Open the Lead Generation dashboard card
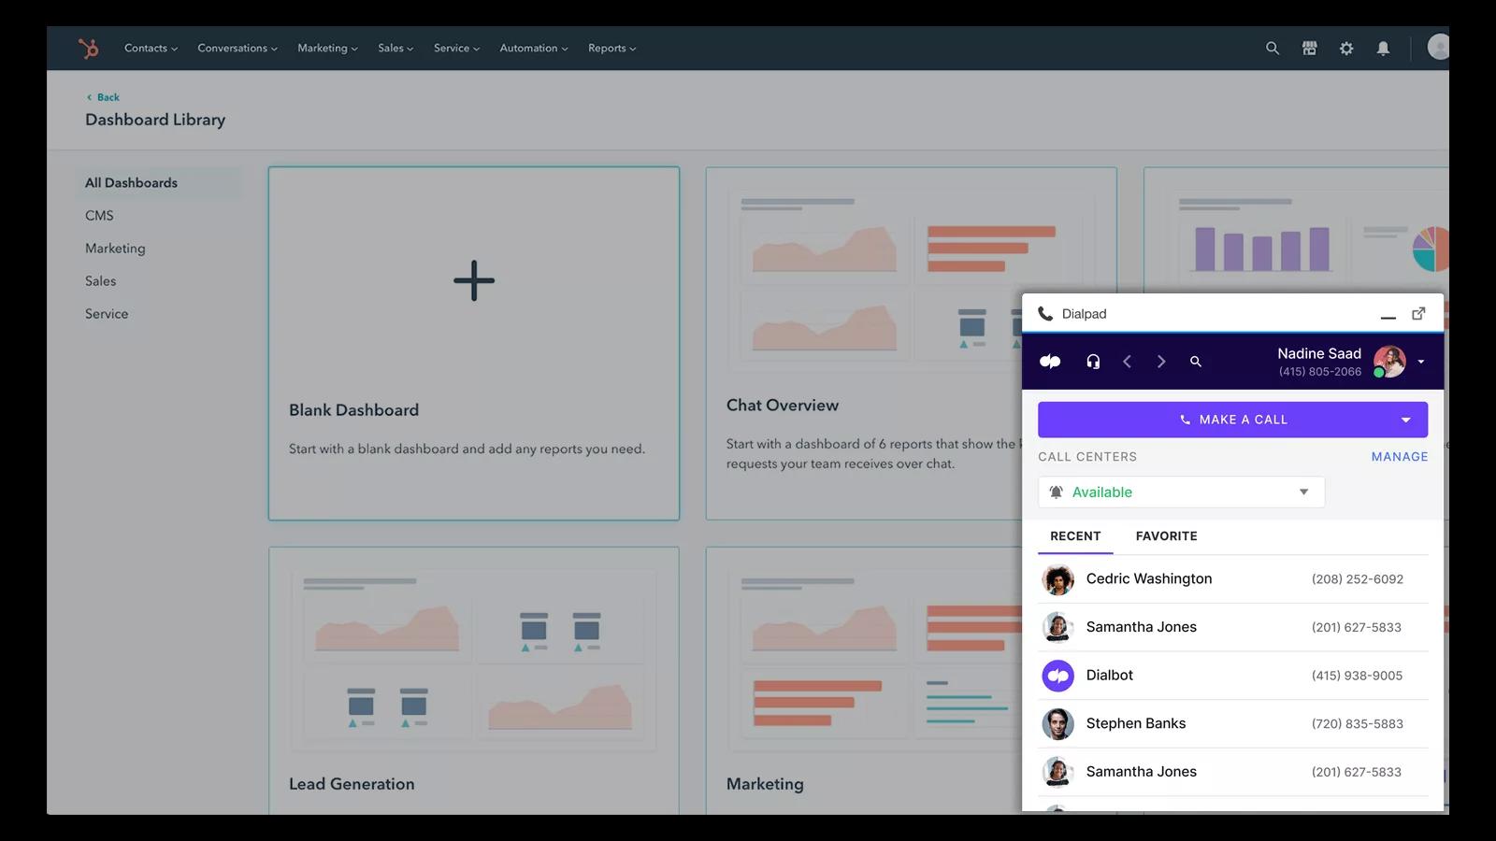 pos(474,680)
